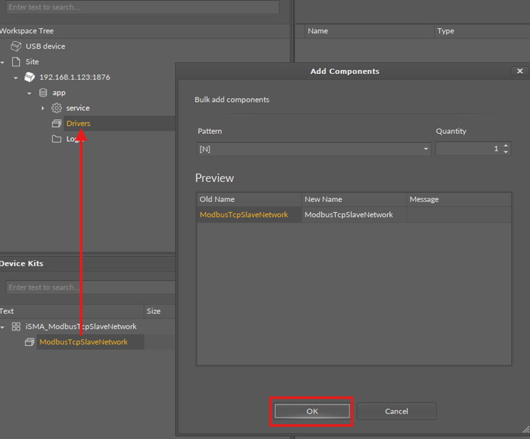Click the Type column header in background table

point(482,31)
